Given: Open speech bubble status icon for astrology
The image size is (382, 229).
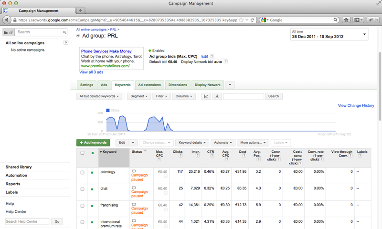Looking at the screenshot, I should pos(134,171).
